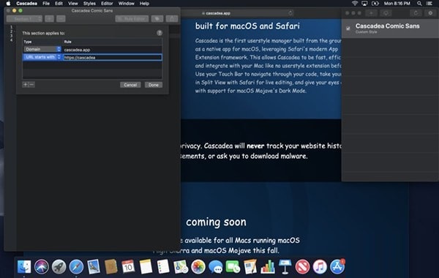Open the Edit menu

(59, 4)
